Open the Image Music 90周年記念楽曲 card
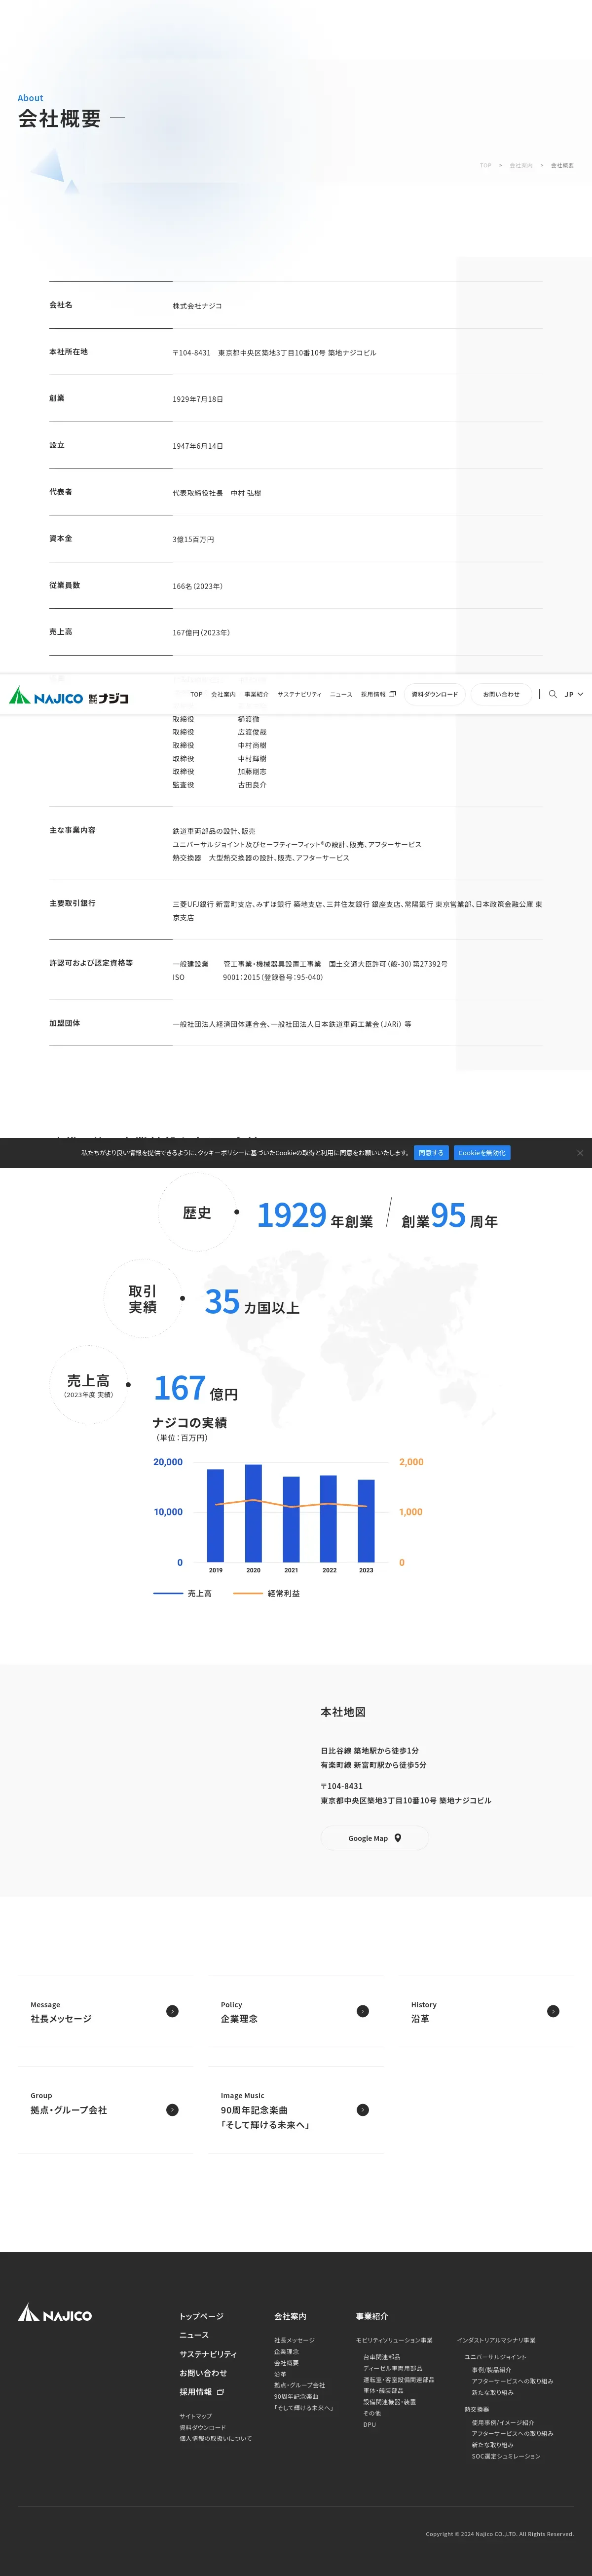 [x=295, y=2110]
